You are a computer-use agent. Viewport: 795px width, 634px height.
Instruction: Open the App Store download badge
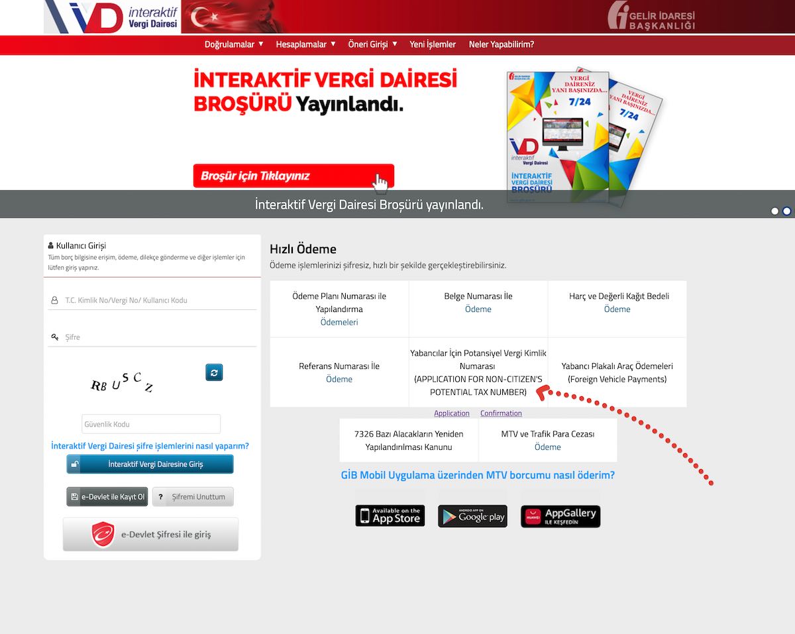point(390,515)
